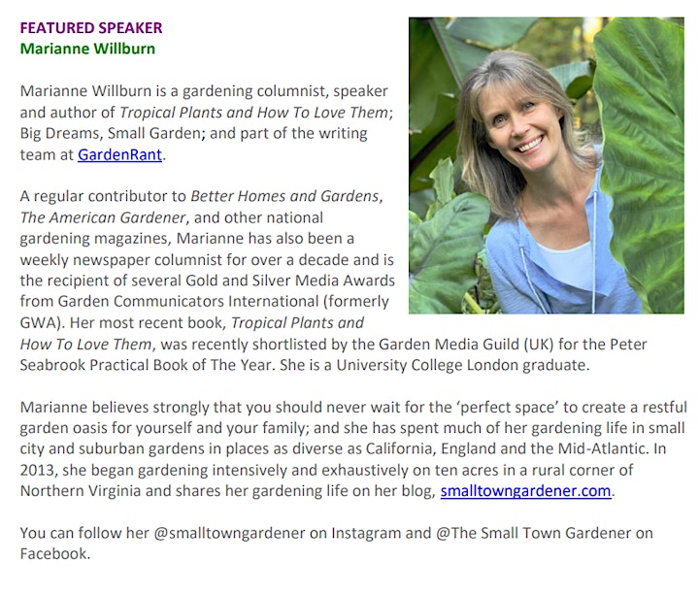
Task: Visit the smalltowngardener.com blog link
Action: point(525,491)
